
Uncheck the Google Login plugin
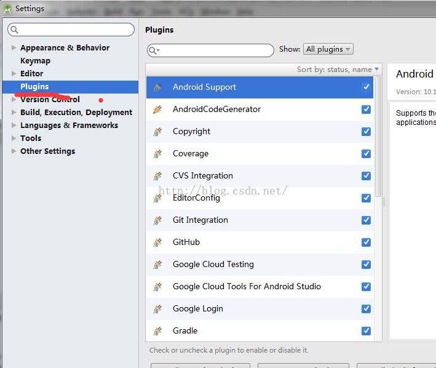point(367,309)
